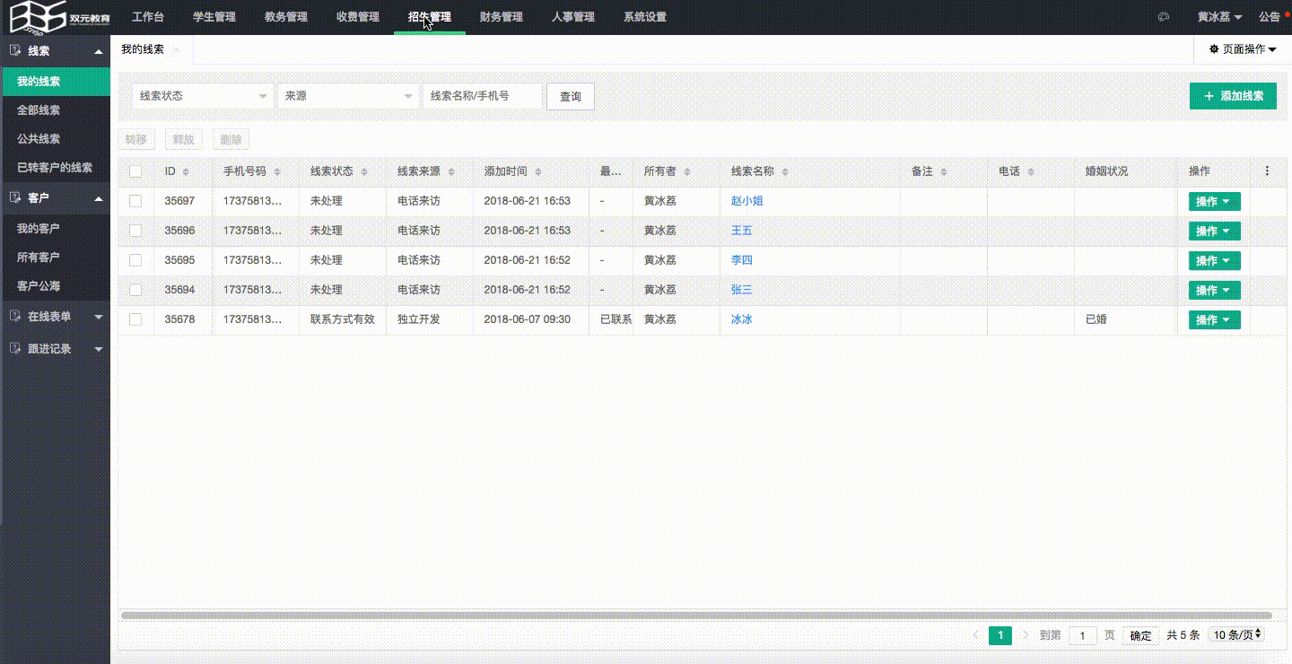The height and width of the screenshot is (664, 1292).
Task: Expand the 在线表单 sidebar section
Action: coord(55,317)
